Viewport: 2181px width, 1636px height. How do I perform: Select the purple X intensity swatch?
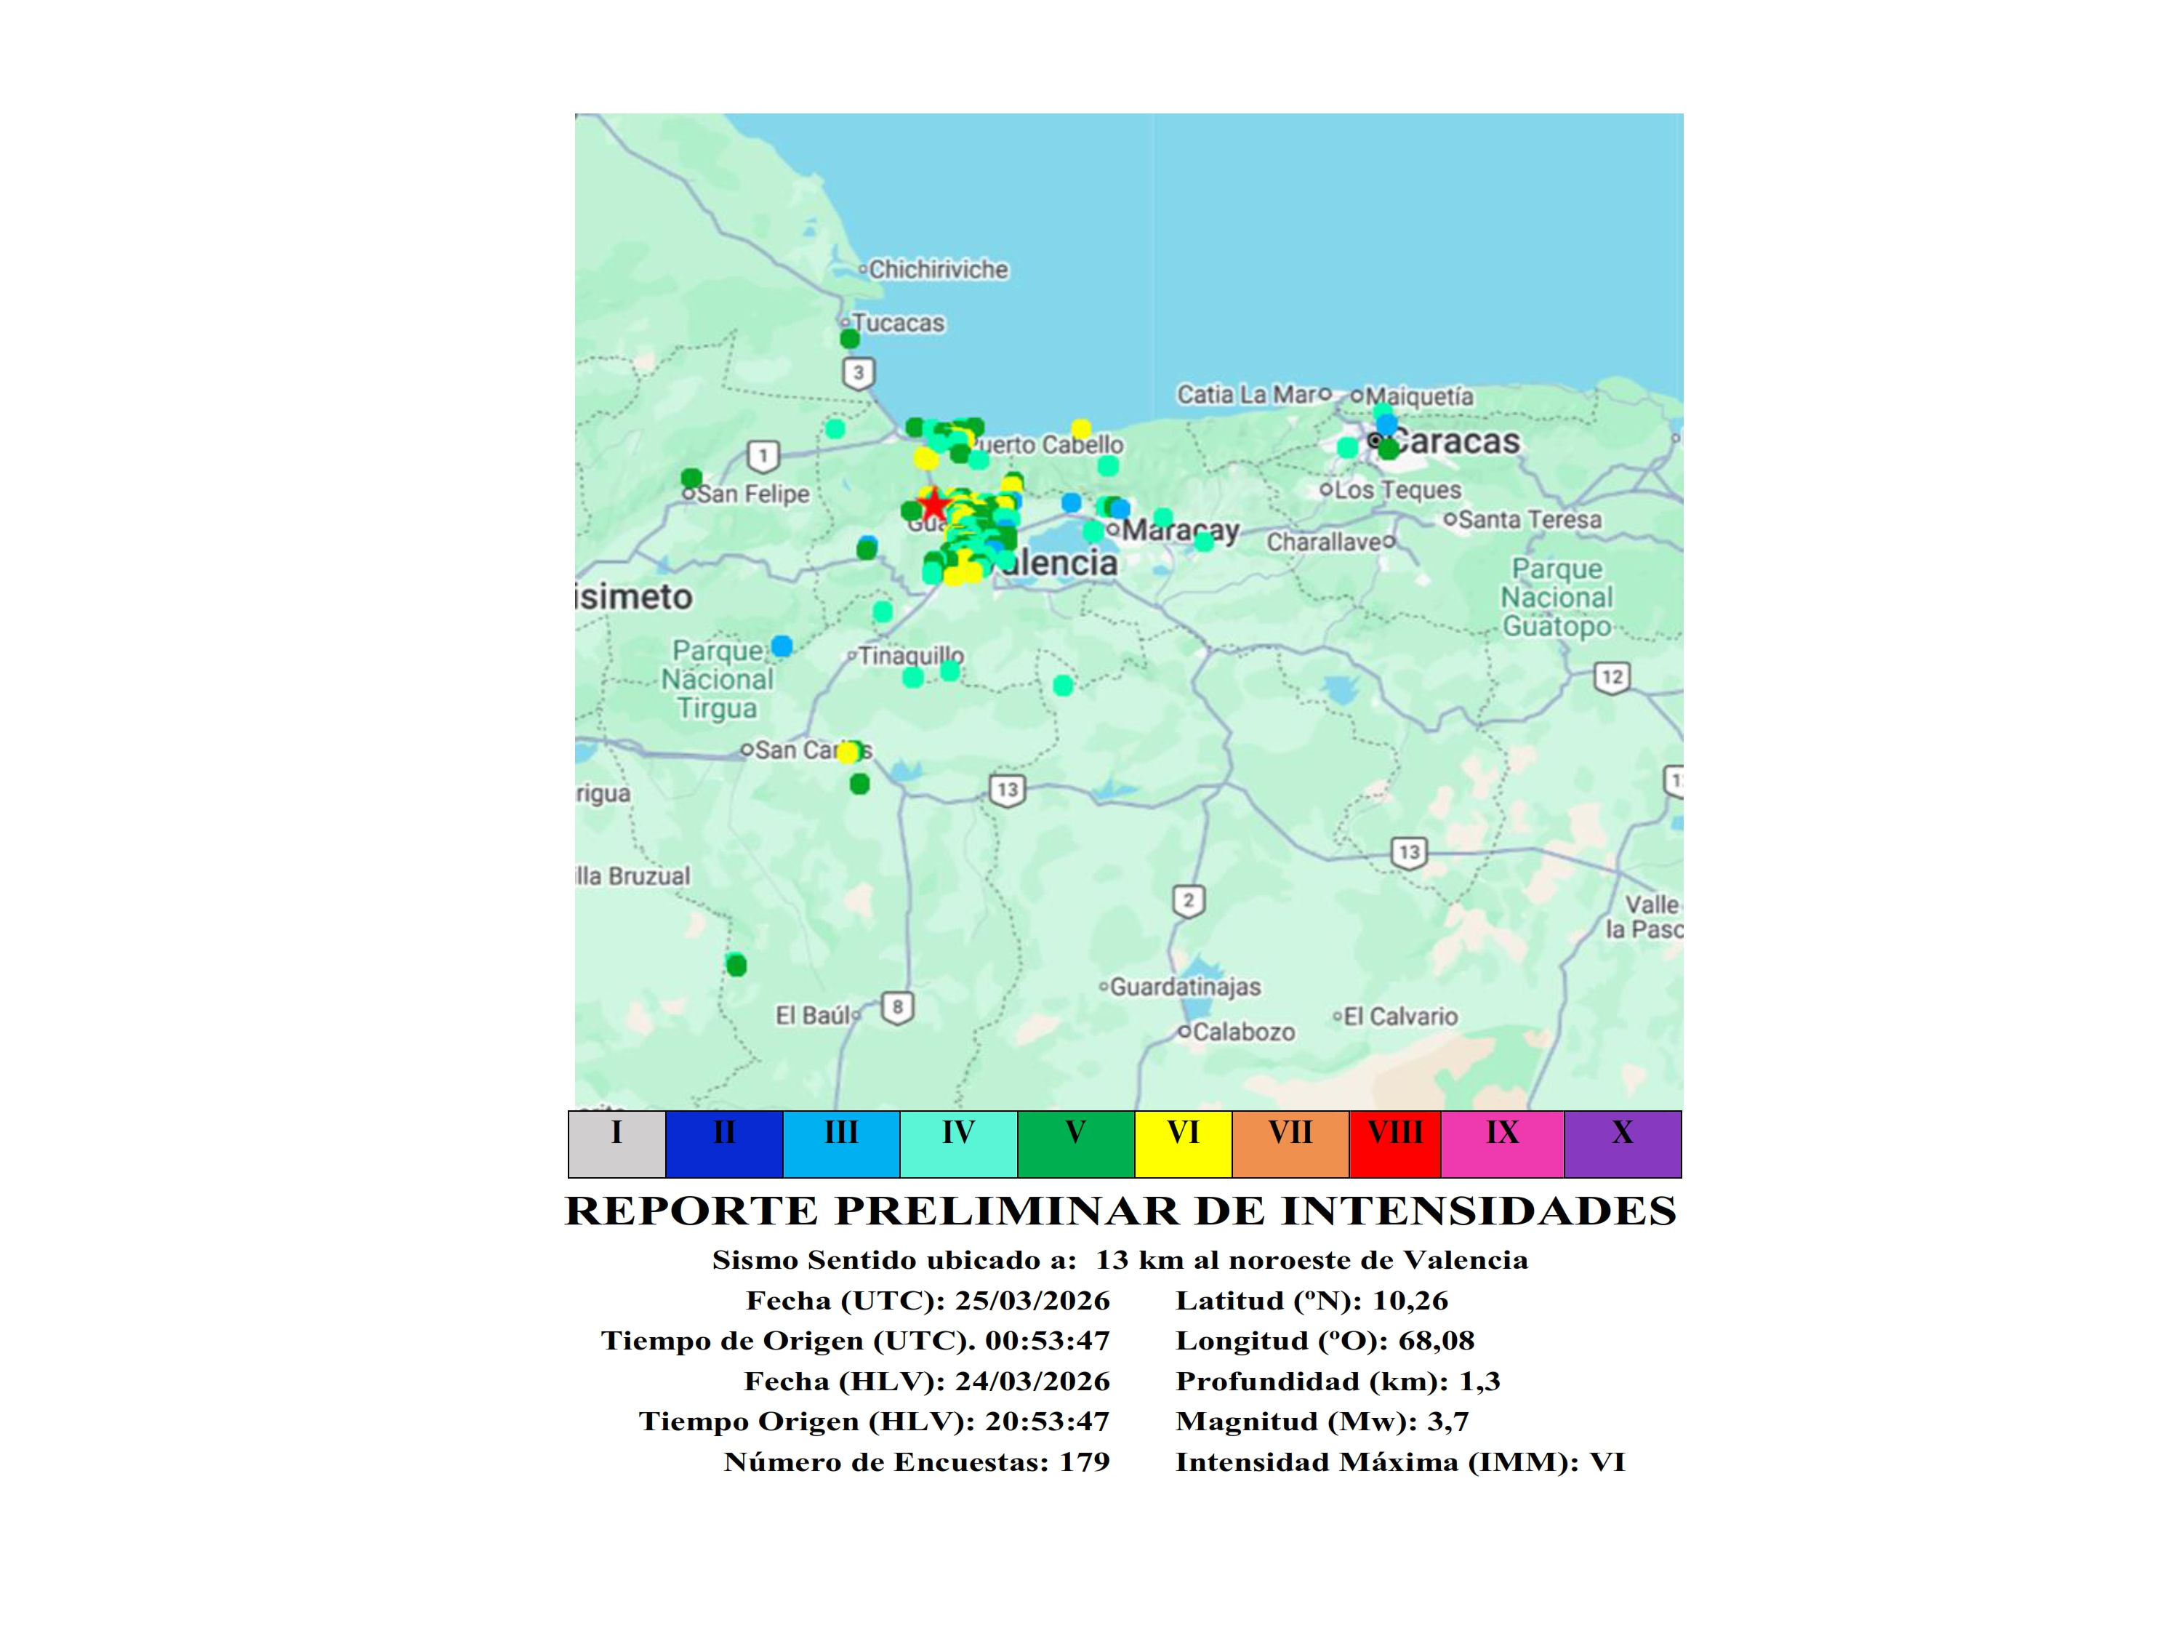click(x=1622, y=1144)
